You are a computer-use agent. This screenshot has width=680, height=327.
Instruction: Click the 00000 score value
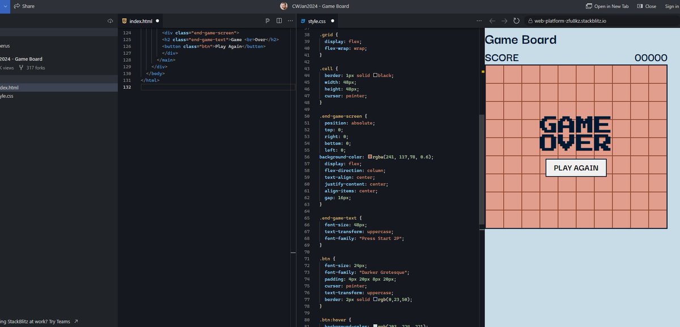pyautogui.click(x=651, y=58)
